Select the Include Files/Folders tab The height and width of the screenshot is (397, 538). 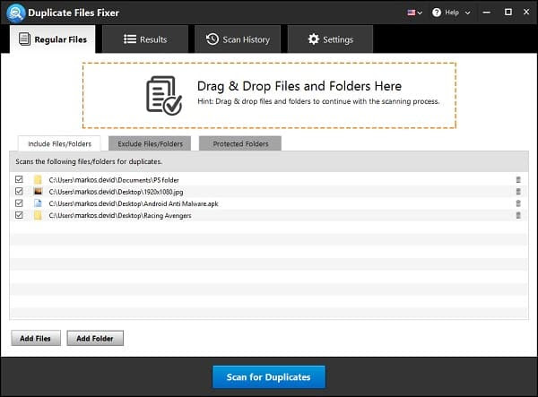pos(59,143)
